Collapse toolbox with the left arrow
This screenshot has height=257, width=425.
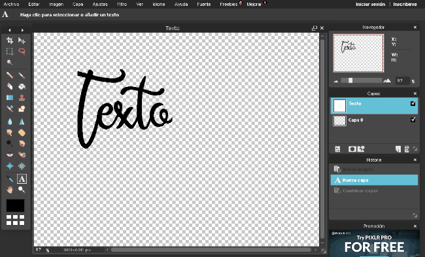[10, 30]
